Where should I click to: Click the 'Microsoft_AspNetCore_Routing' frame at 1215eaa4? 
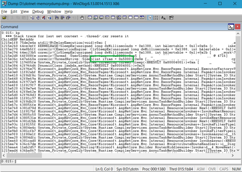coord(118,147)
